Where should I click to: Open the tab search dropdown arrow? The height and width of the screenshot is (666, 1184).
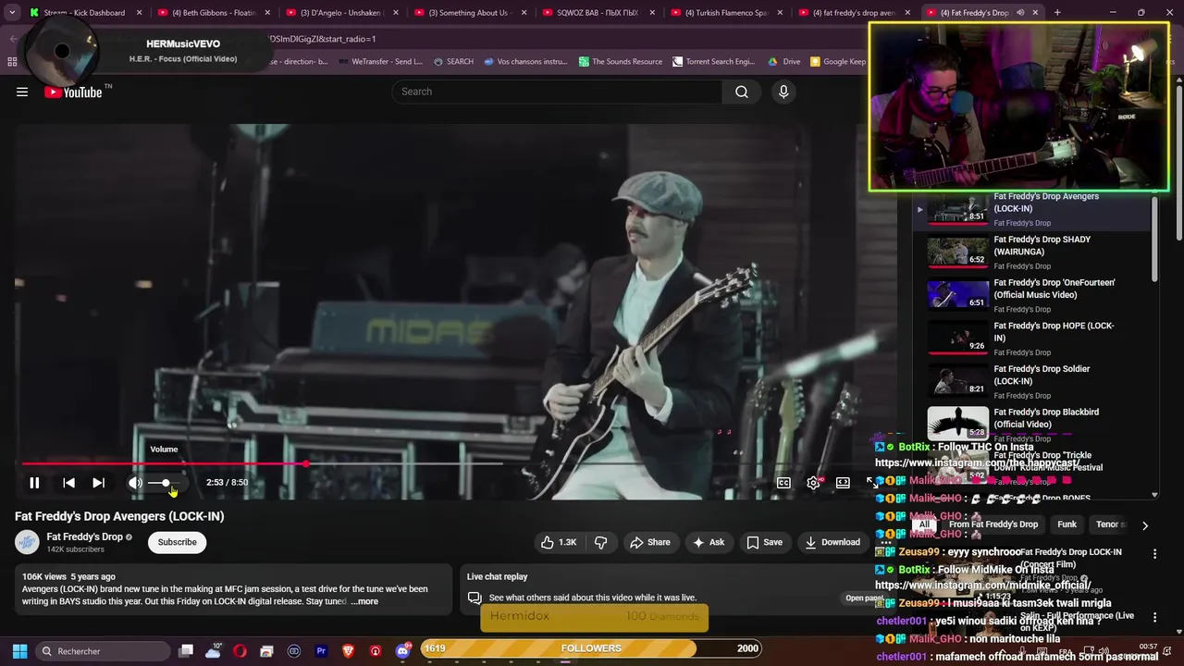point(12,13)
